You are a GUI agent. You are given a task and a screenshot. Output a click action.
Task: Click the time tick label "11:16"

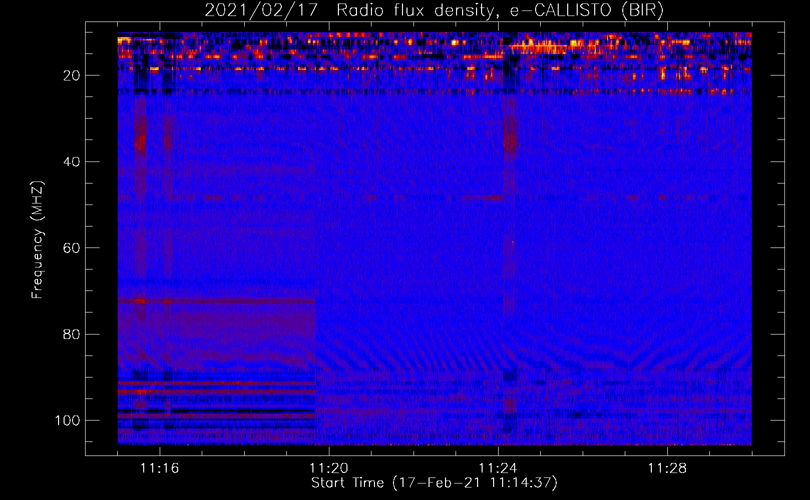[160, 468]
